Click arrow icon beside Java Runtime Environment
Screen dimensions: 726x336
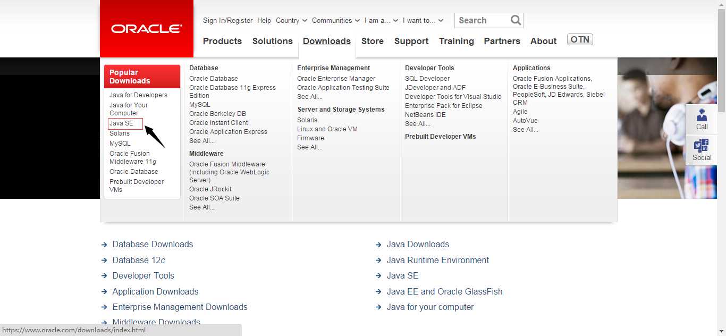point(378,261)
